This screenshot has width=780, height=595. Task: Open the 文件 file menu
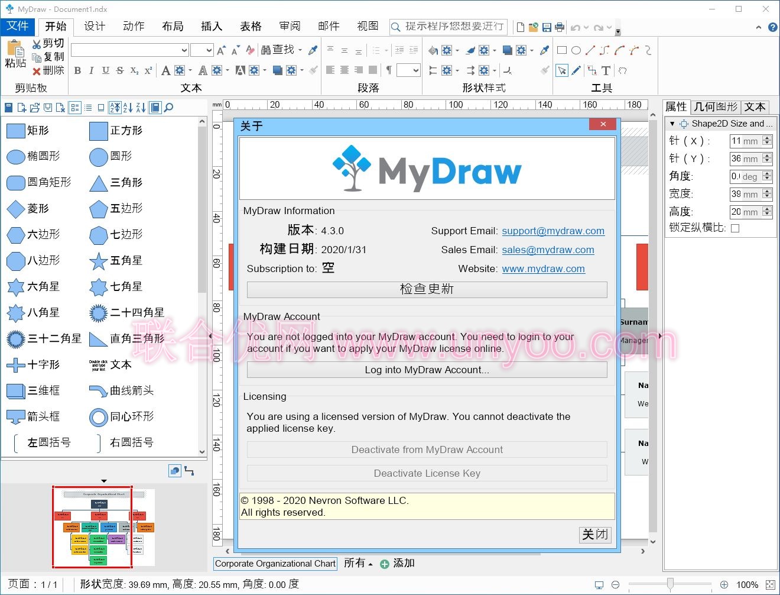click(x=18, y=26)
